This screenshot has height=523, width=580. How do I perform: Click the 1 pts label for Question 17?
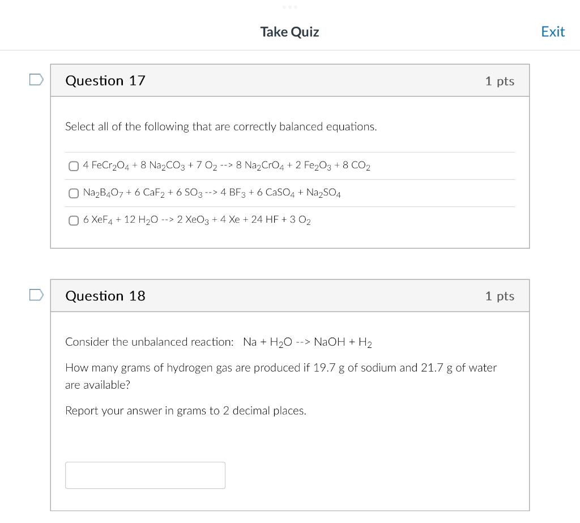tap(500, 80)
